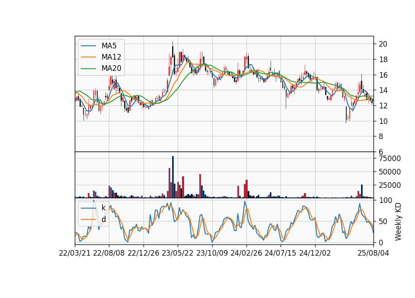Click the volume axis value 50000

pyautogui.click(x=390, y=172)
